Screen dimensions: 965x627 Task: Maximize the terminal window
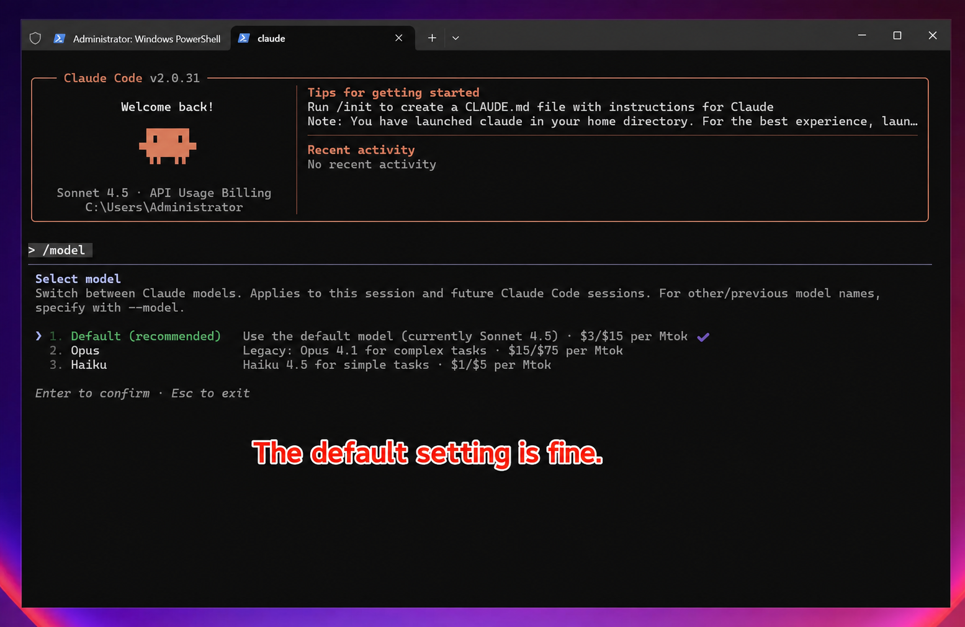pos(897,35)
